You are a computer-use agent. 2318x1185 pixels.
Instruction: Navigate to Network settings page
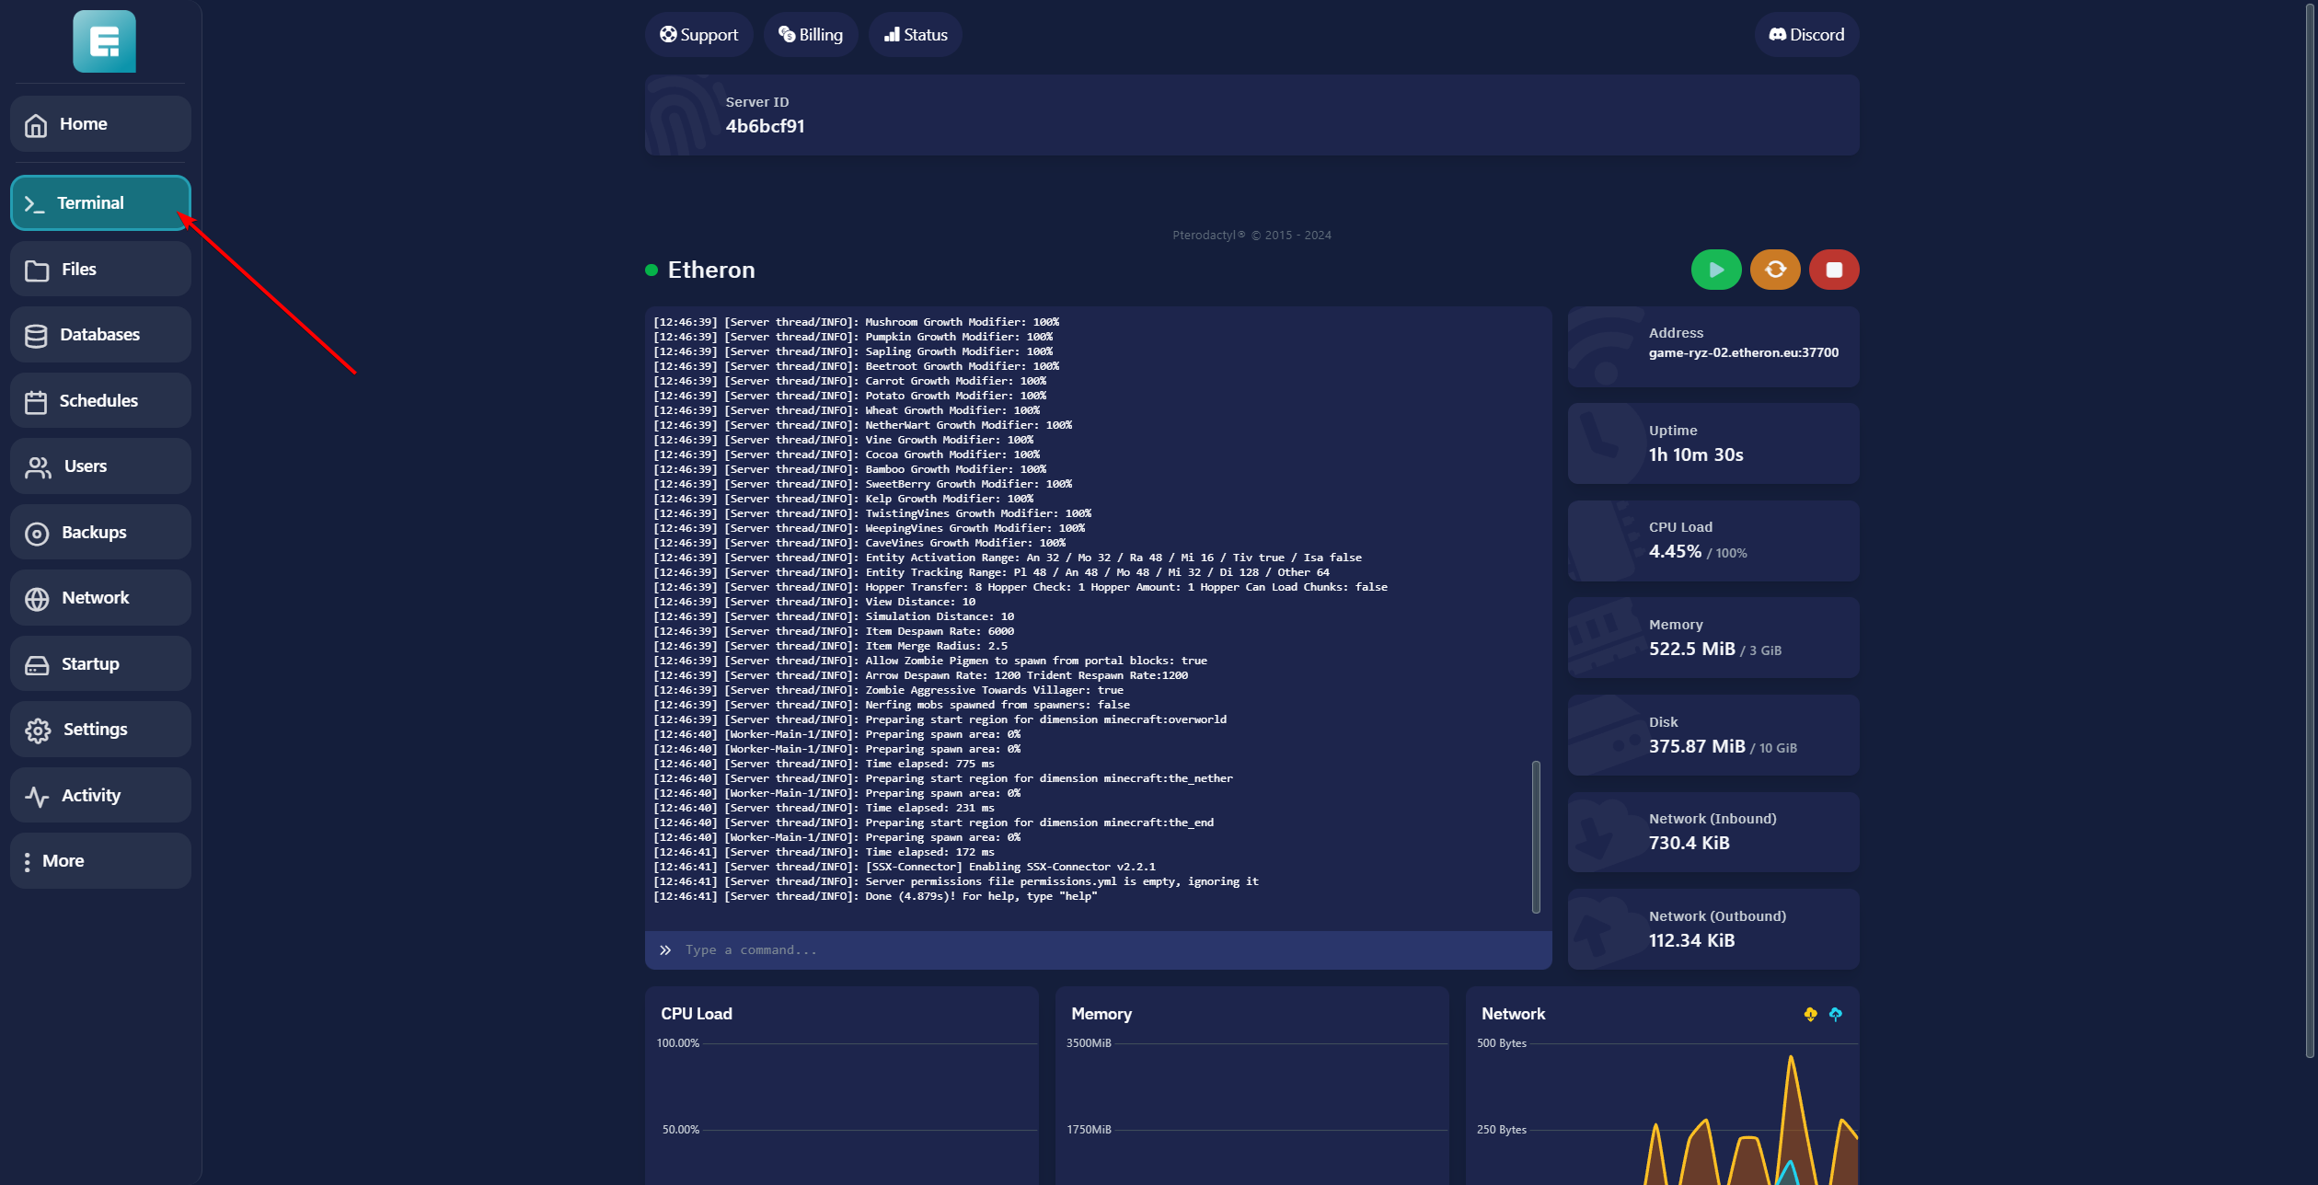100,598
